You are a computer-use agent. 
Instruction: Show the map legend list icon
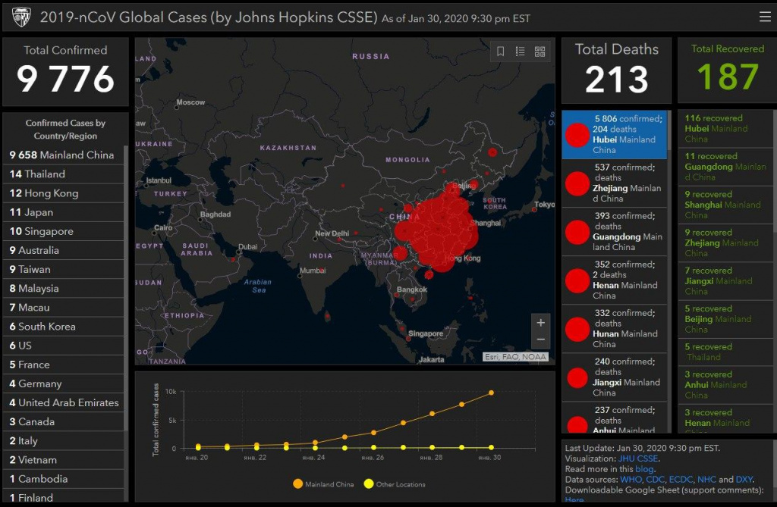point(521,52)
